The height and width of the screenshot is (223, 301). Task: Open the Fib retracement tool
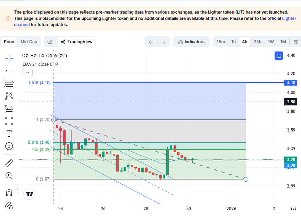[x=9, y=83]
